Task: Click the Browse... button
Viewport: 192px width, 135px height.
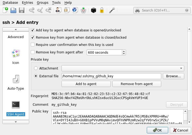Action: tap(173, 76)
